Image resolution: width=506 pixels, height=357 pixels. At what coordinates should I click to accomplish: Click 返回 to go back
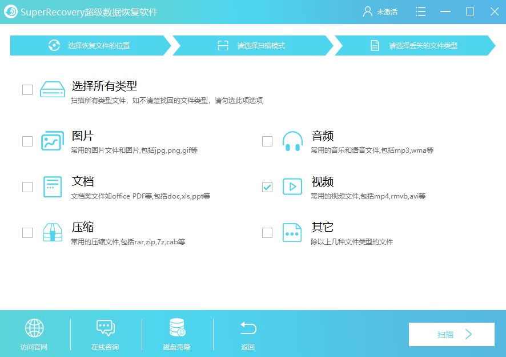pyautogui.click(x=248, y=334)
